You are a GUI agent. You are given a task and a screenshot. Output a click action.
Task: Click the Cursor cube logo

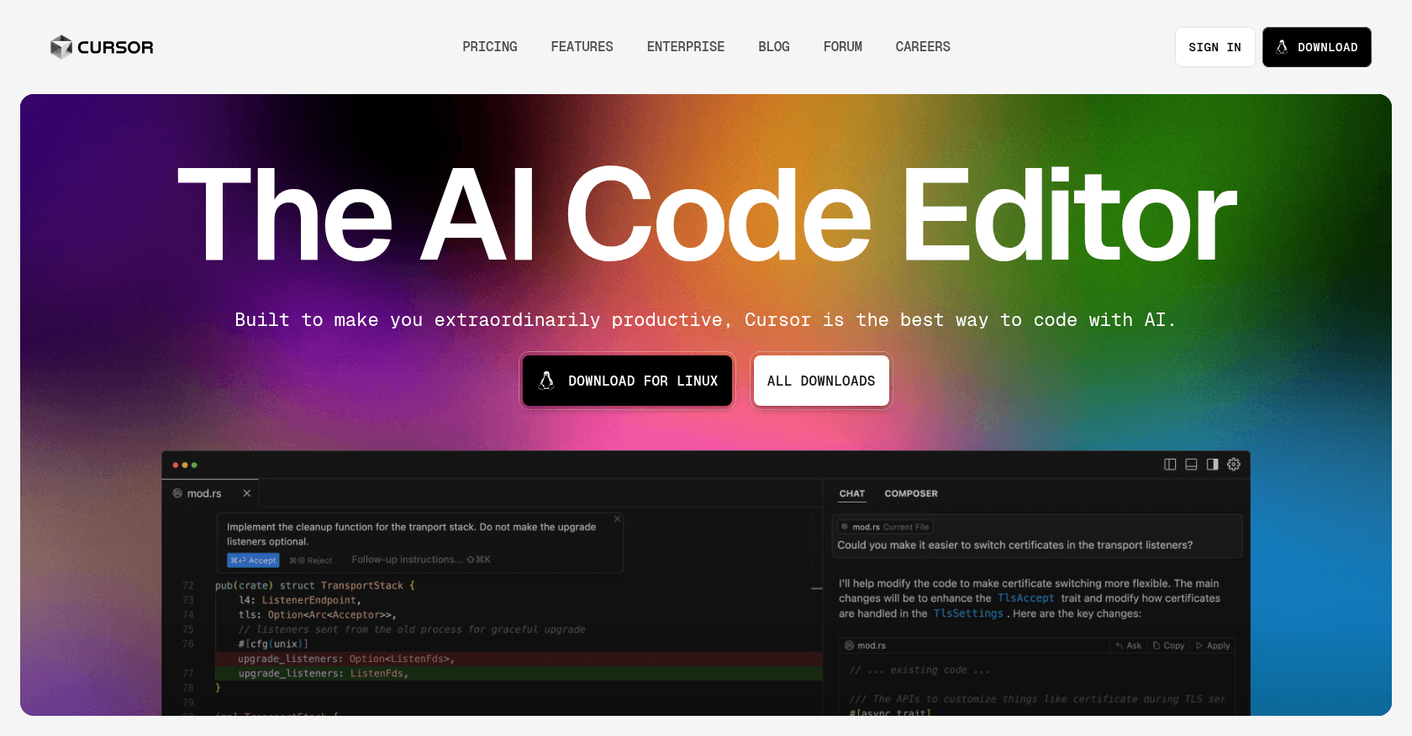pyautogui.click(x=61, y=47)
